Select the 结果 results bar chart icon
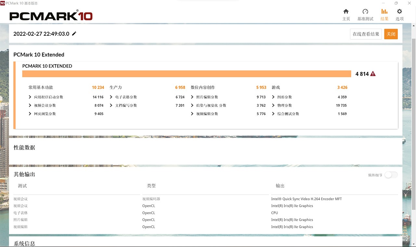This screenshot has width=416, height=247. tap(384, 11)
